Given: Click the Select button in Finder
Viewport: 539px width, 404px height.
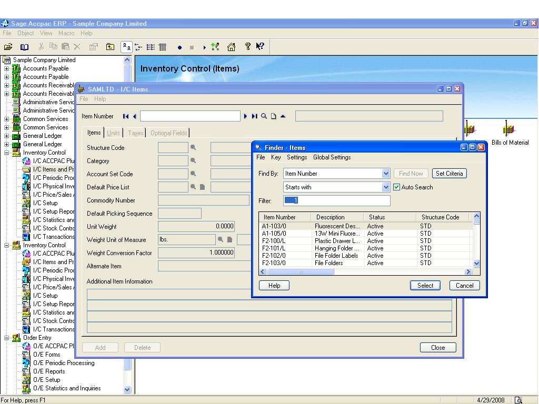Looking at the screenshot, I should 425,286.
